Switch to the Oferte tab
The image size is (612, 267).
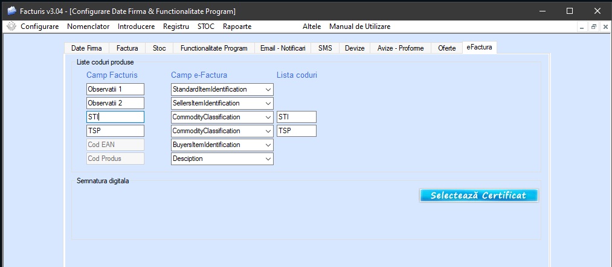click(x=447, y=48)
